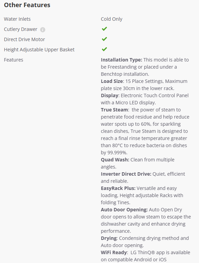Click the Quad Wash bold heading

click(115, 160)
